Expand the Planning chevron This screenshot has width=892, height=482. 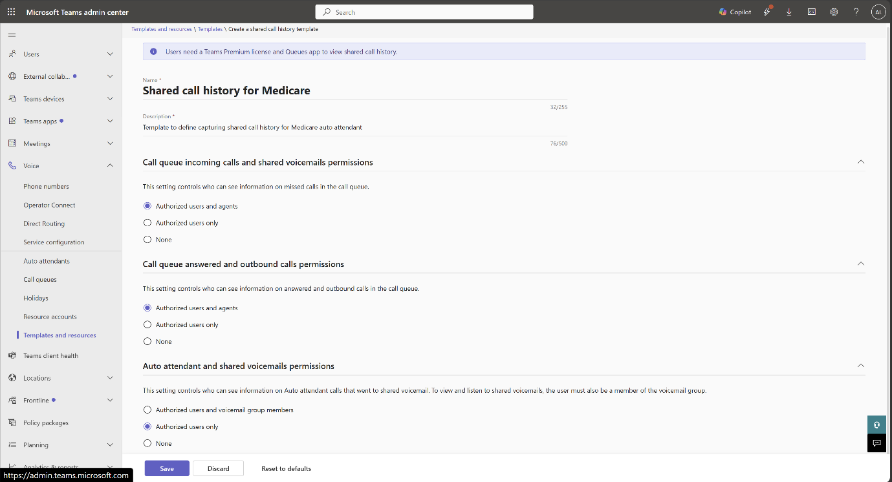pos(110,445)
